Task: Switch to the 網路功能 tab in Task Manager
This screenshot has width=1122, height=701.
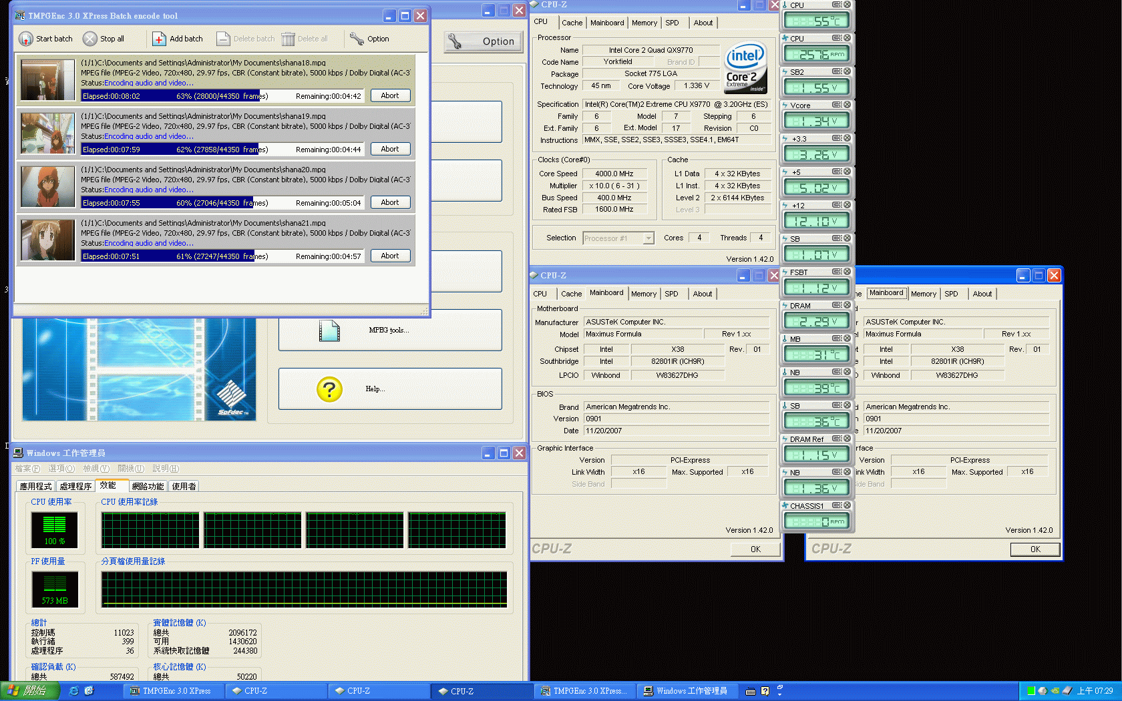Action: tap(148, 486)
